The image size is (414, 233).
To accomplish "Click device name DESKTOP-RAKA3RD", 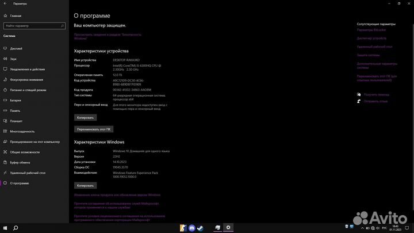I will [x=126, y=60].
